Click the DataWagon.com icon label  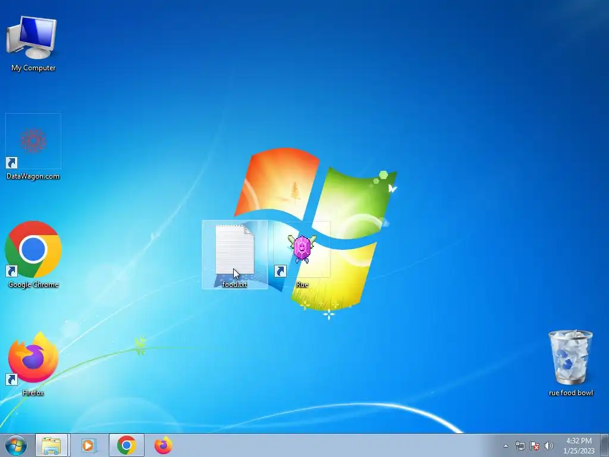point(33,176)
